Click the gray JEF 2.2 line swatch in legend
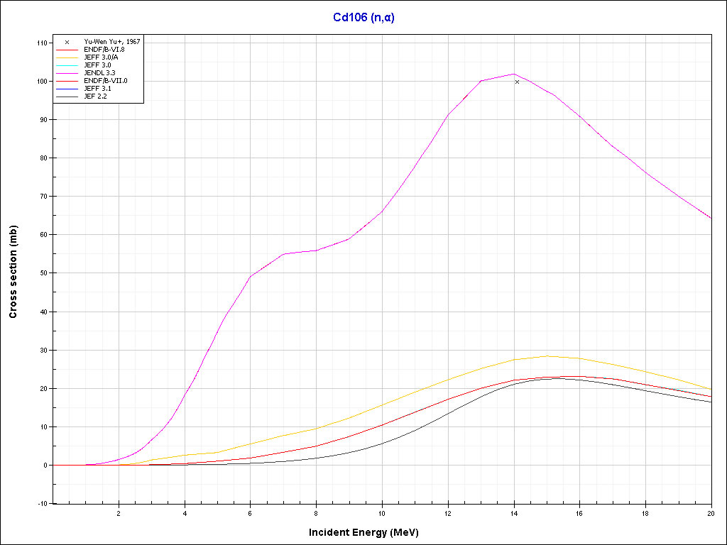 tap(67, 97)
